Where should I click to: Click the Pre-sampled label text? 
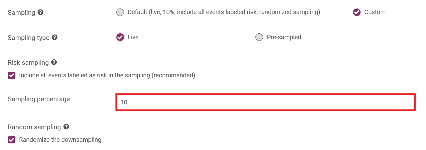coord(284,37)
